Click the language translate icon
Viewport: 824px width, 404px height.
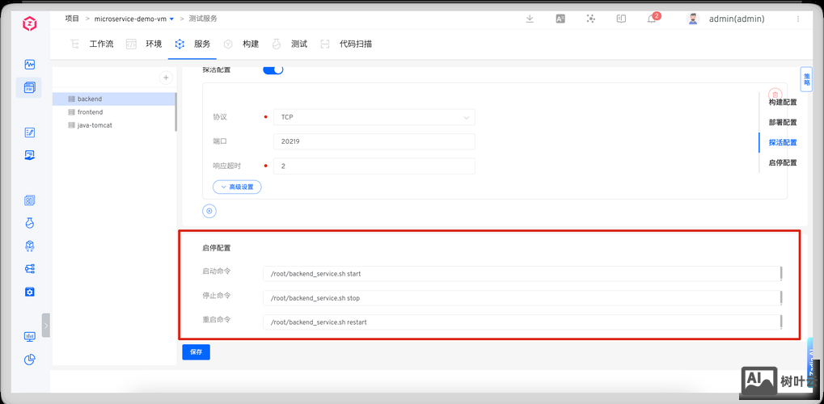pos(560,19)
